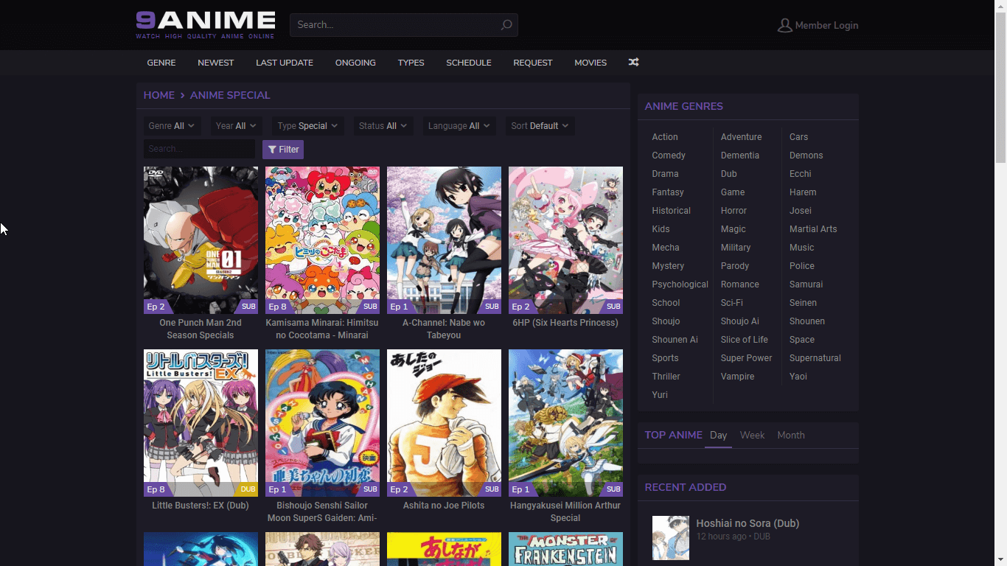
Task: Open Ashita no Joe Pilots poster
Action: (444, 423)
